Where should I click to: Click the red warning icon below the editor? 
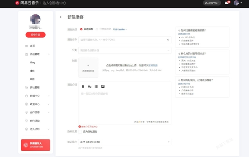pos(80,127)
